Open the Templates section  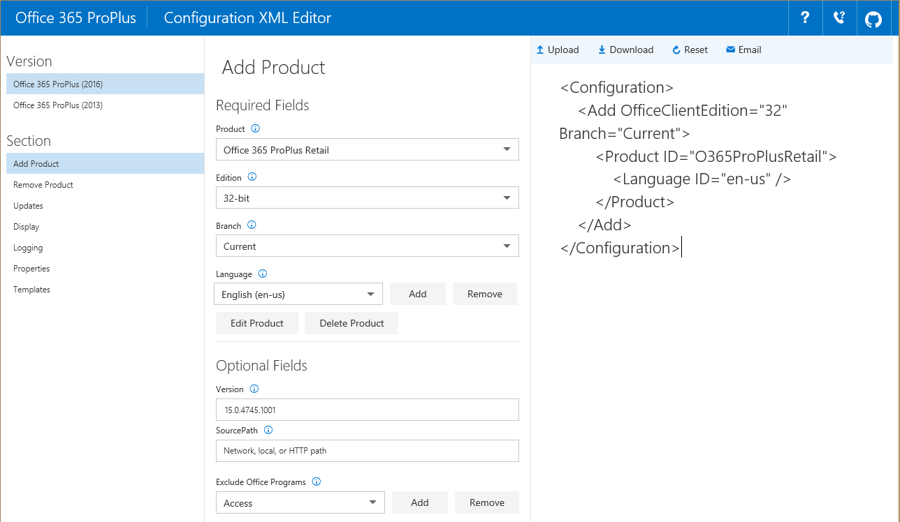pos(31,290)
